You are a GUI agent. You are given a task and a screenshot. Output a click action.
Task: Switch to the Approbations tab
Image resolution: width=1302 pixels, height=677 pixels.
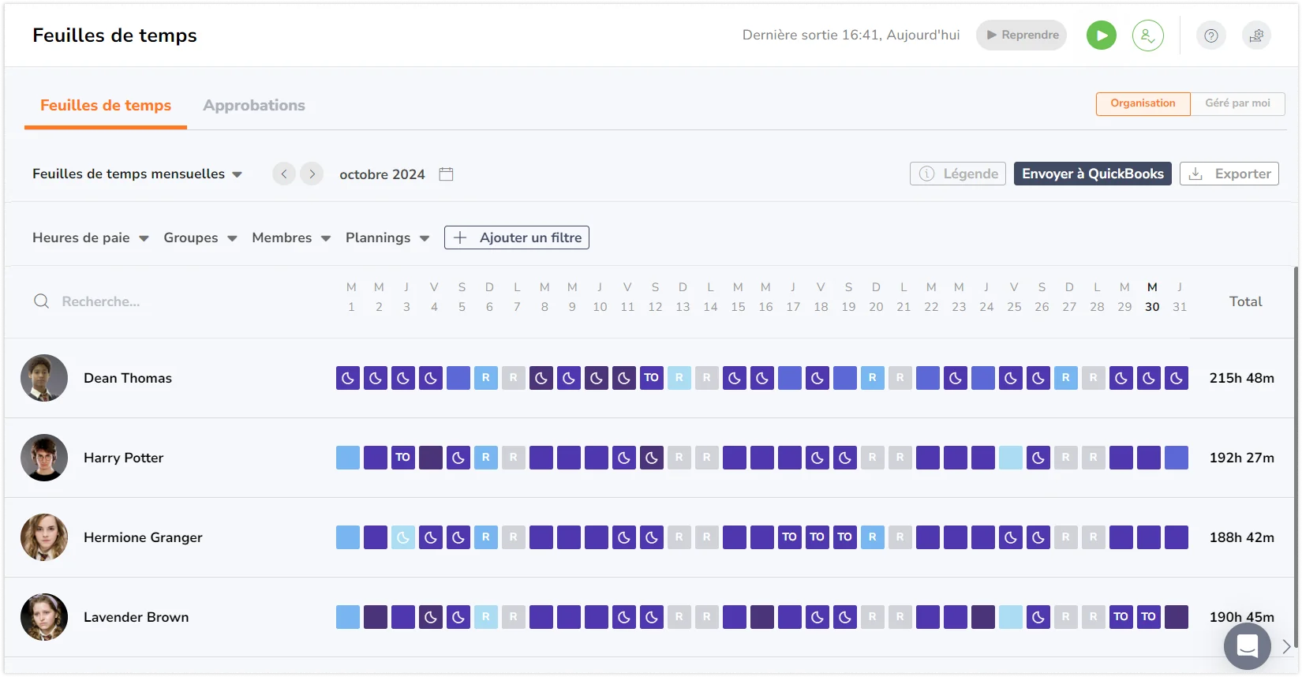[254, 106]
